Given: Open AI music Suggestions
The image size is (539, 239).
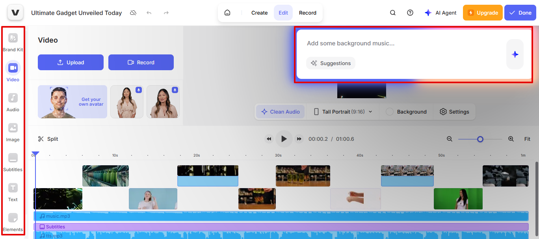Looking at the screenshot, I should 331,63.
